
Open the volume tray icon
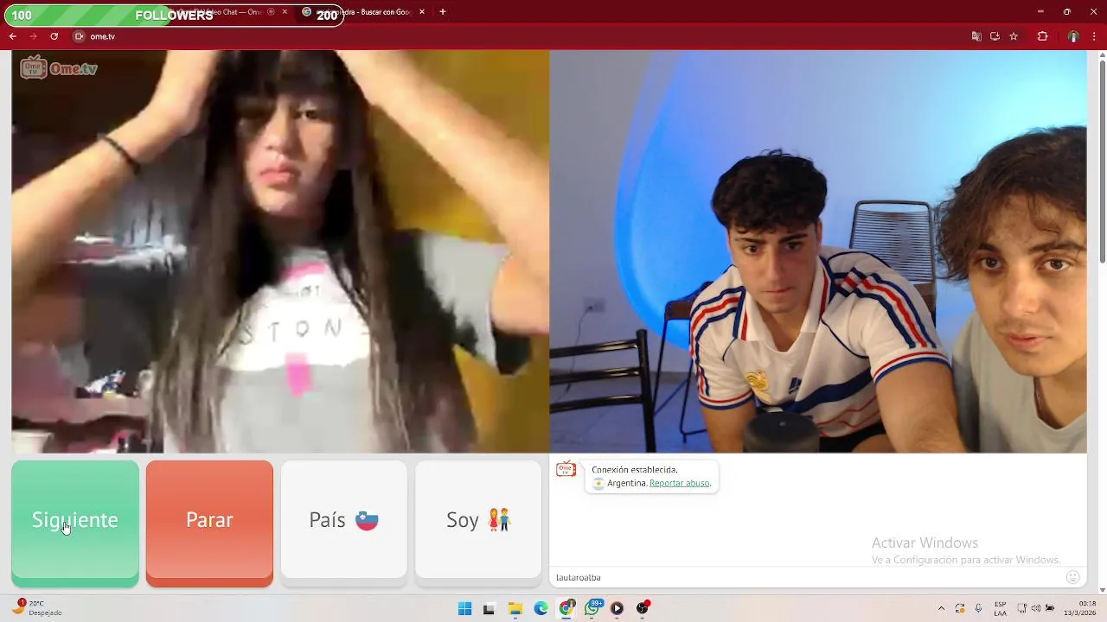click(x=1036, y=608)
